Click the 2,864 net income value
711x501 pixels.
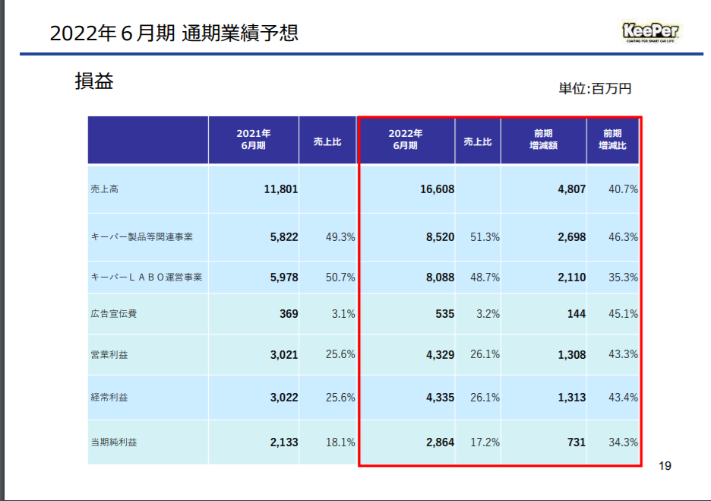440,442
